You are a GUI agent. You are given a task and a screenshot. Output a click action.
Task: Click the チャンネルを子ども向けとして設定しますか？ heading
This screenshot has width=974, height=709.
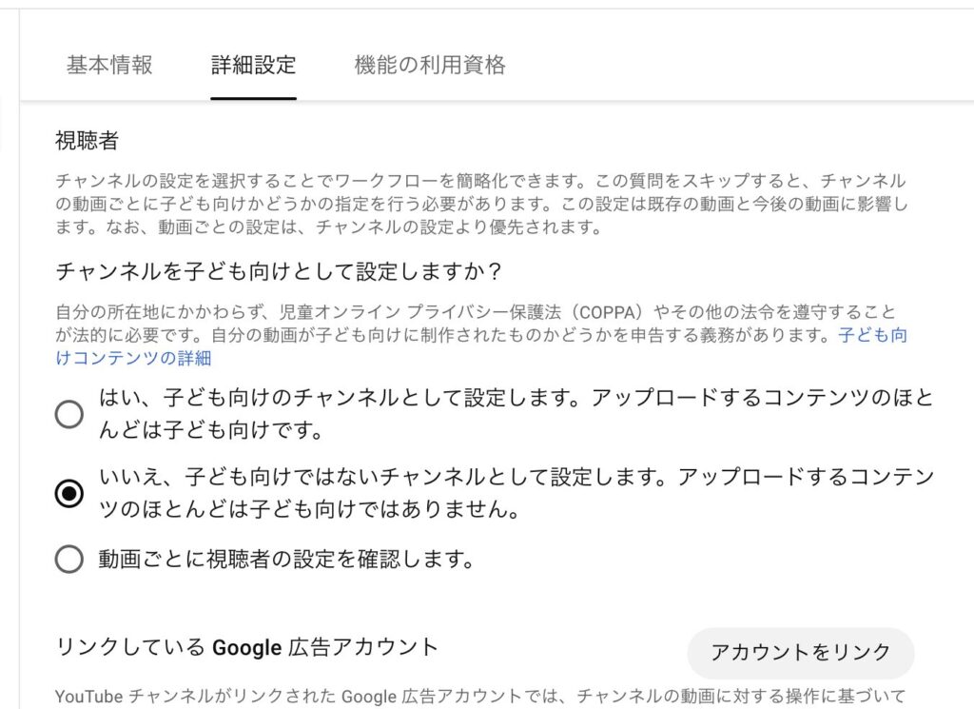click(279, 271)
